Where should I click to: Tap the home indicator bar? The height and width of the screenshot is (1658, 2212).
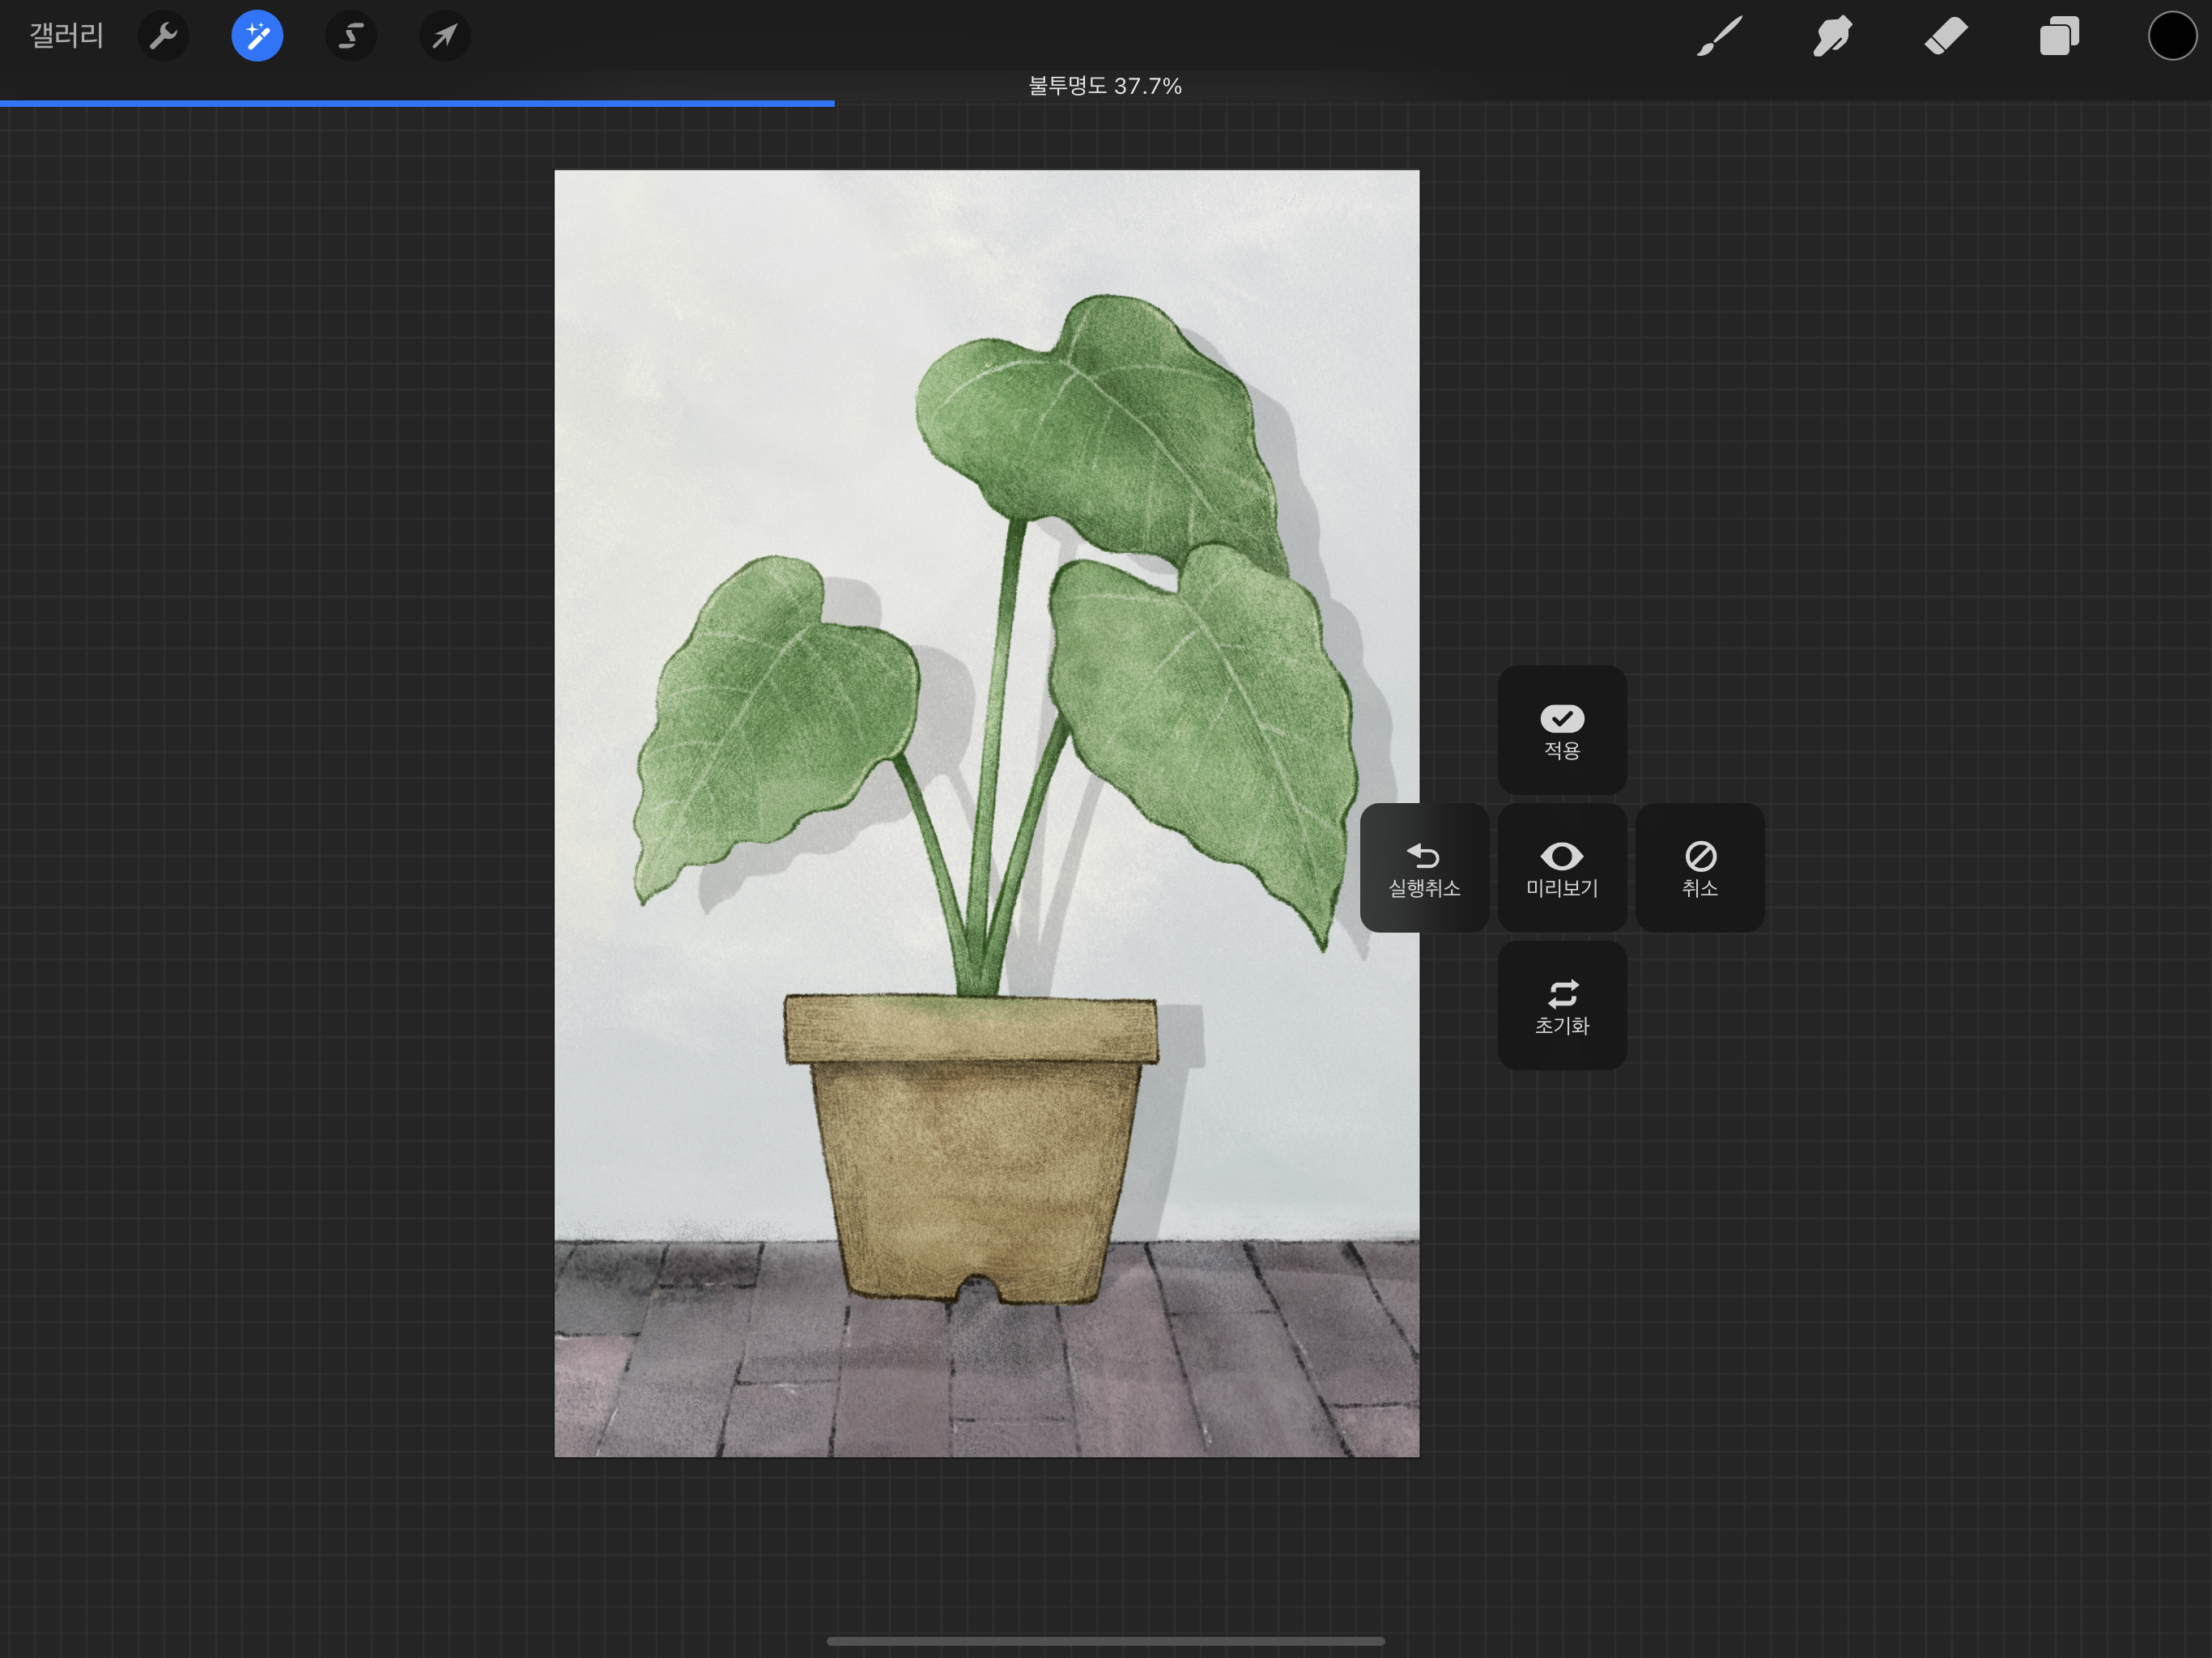[x=1105, y=1641]
